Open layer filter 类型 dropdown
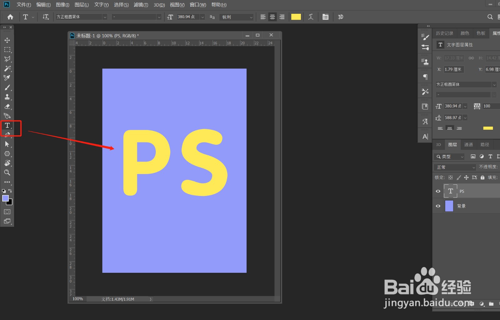This screenshot has width=500, height=320. point(449,157)
